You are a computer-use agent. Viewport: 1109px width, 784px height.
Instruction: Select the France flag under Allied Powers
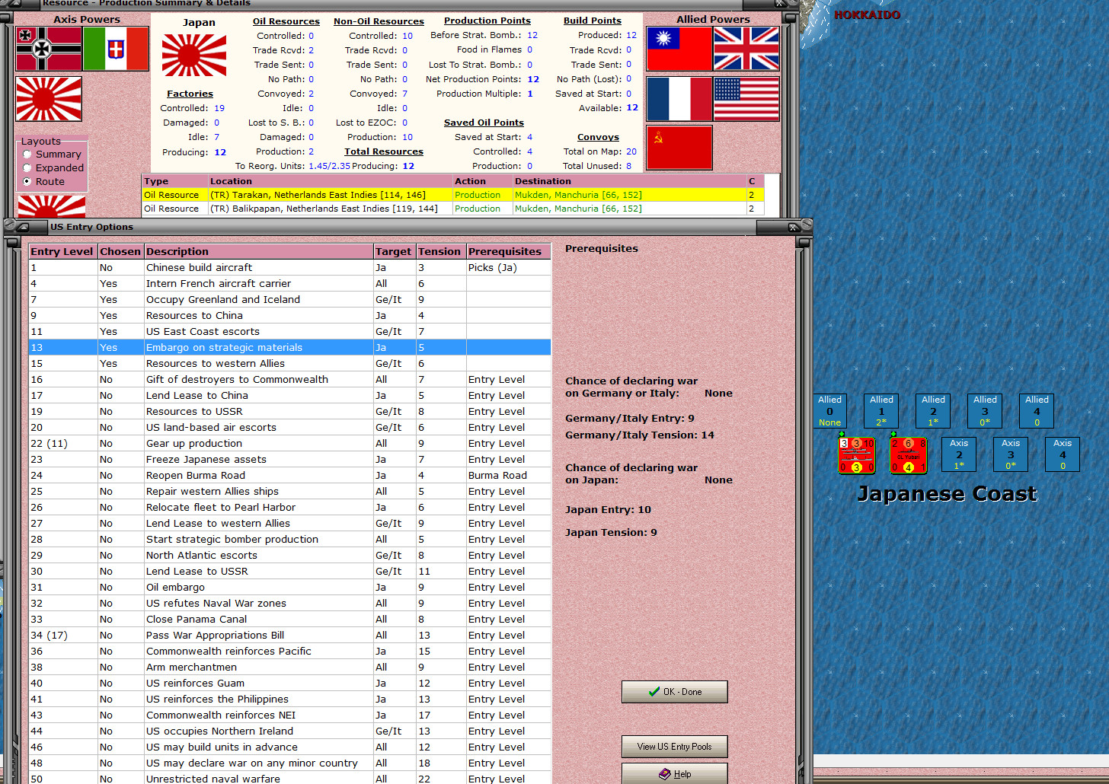(x=679, y=99)
